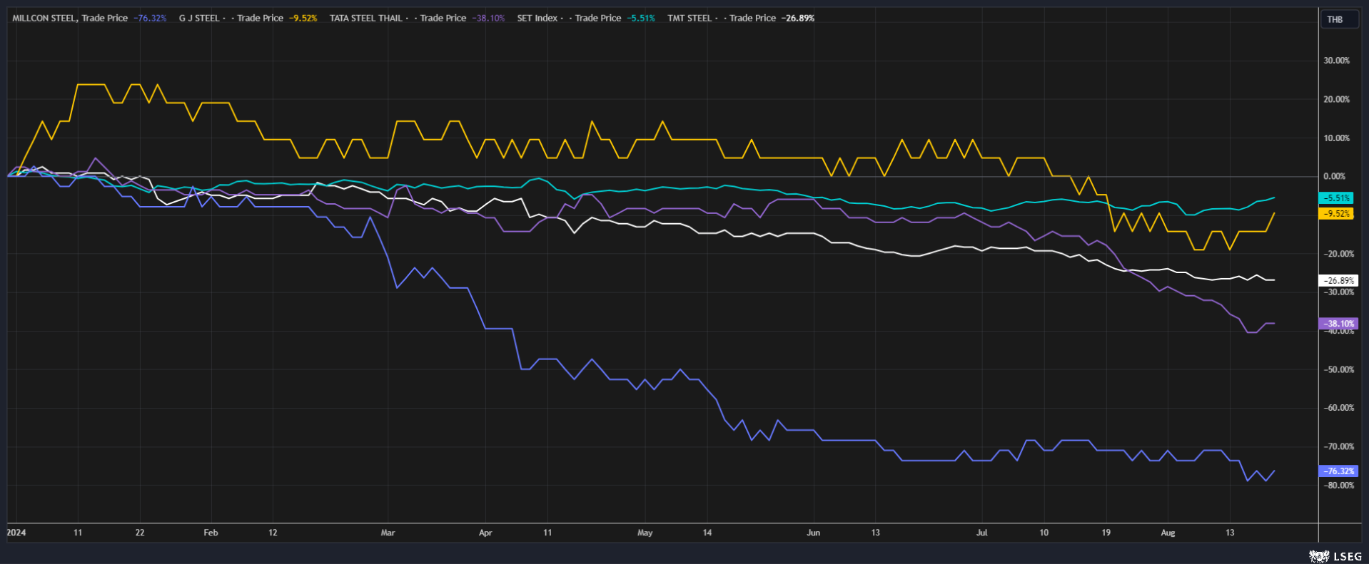Click the blue -76.32% price axis tag
The image size is (1369, 564).
[1338, 471]
